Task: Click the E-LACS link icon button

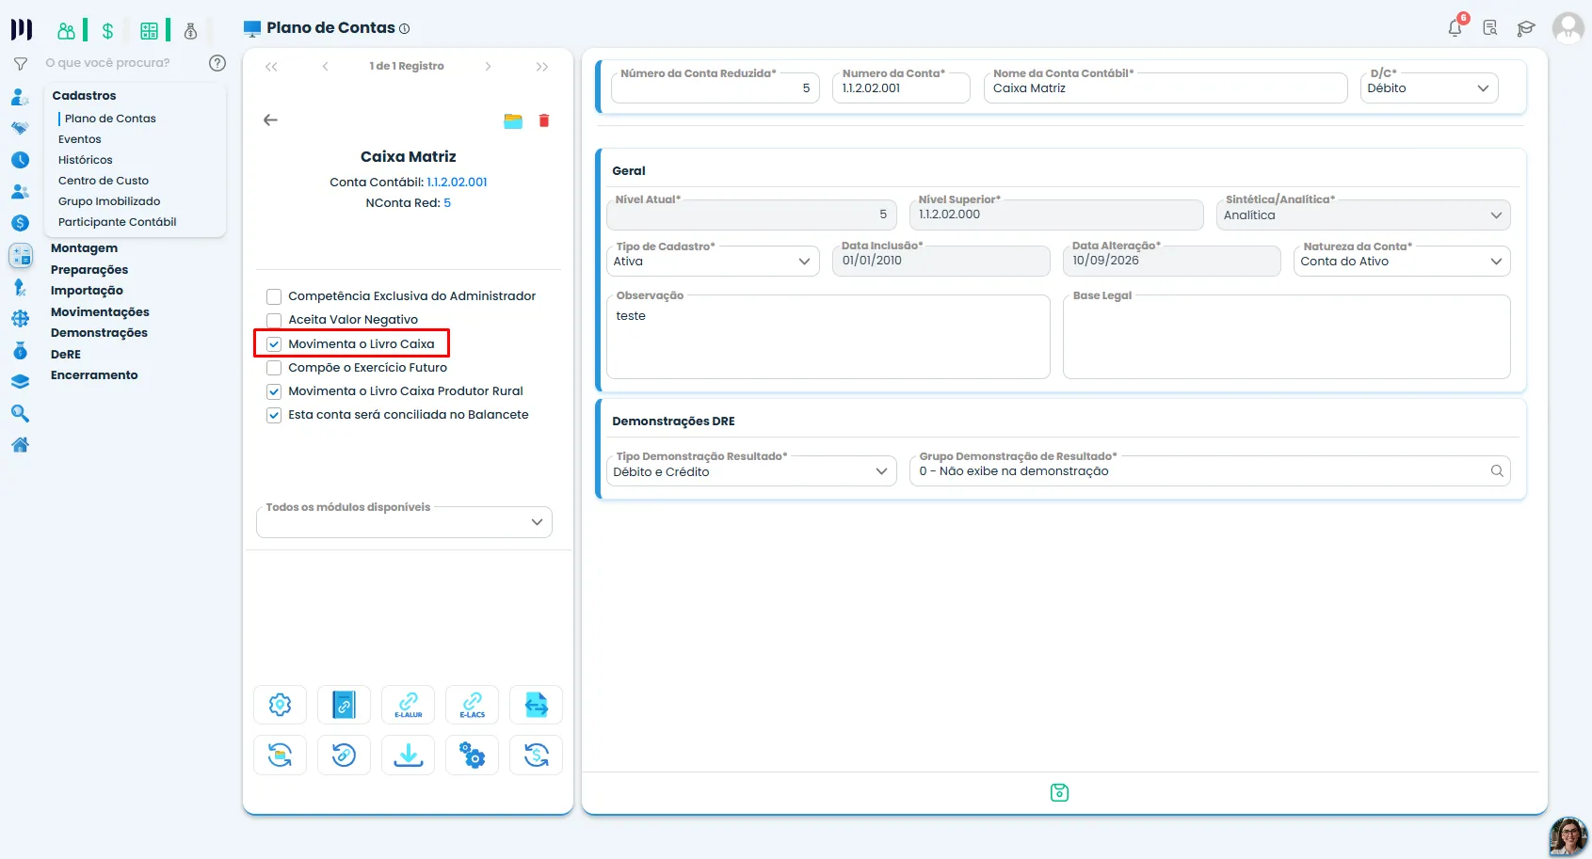Action: coord(472,705)
